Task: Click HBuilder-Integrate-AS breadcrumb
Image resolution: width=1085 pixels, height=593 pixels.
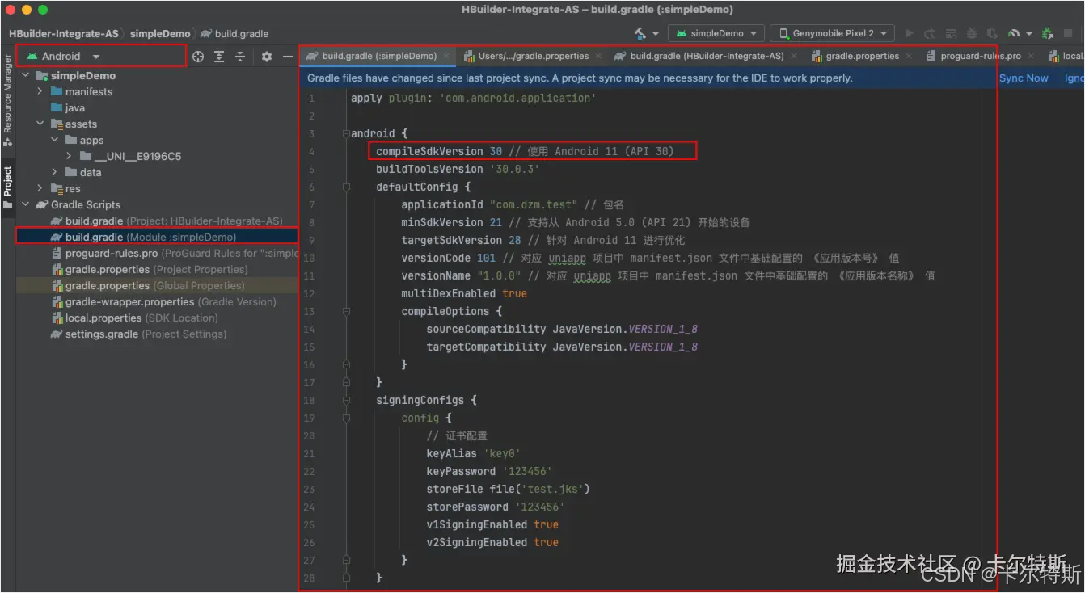Action: coord(64,33)
